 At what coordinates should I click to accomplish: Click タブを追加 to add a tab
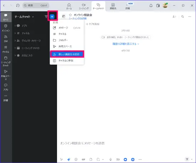pos(93,24)
